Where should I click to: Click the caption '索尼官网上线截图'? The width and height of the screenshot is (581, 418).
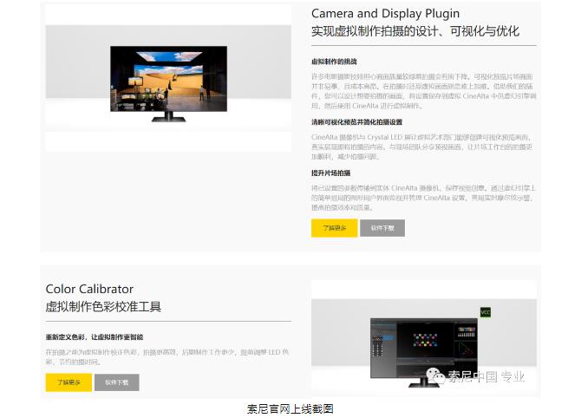[x=290, y=409]
